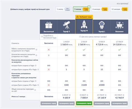
Task: Click the price 4 720 ₽/месяц
Action: click(x=102, y=45)
